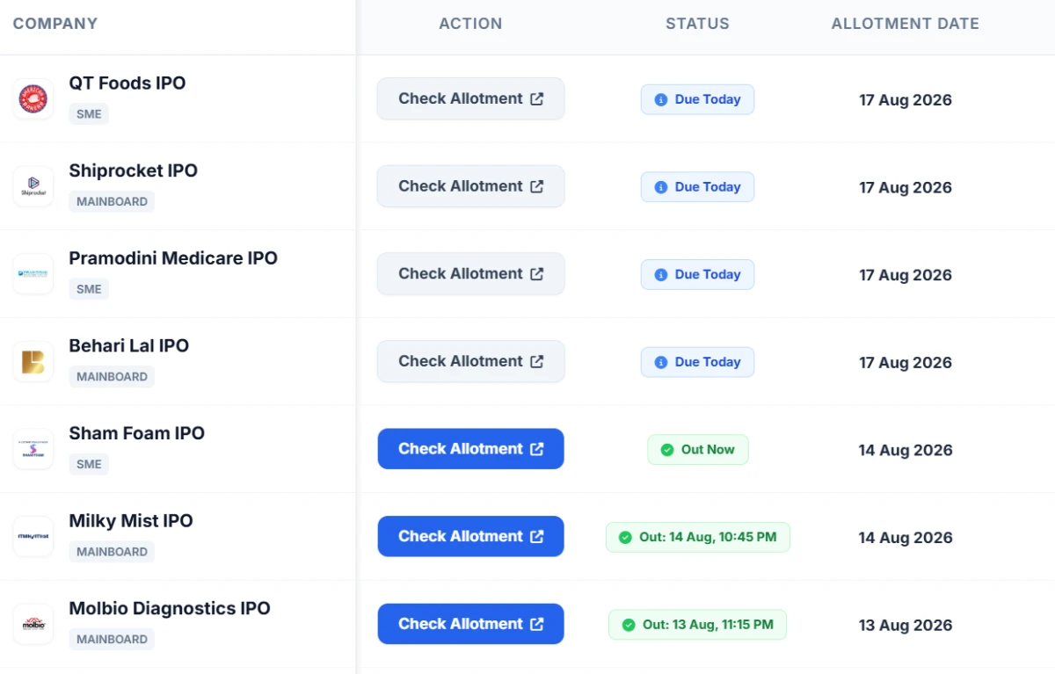The image size is (1055, 674).
Task: Open the Molbio Diagnostics IPO name
Action: coord(170,608)
